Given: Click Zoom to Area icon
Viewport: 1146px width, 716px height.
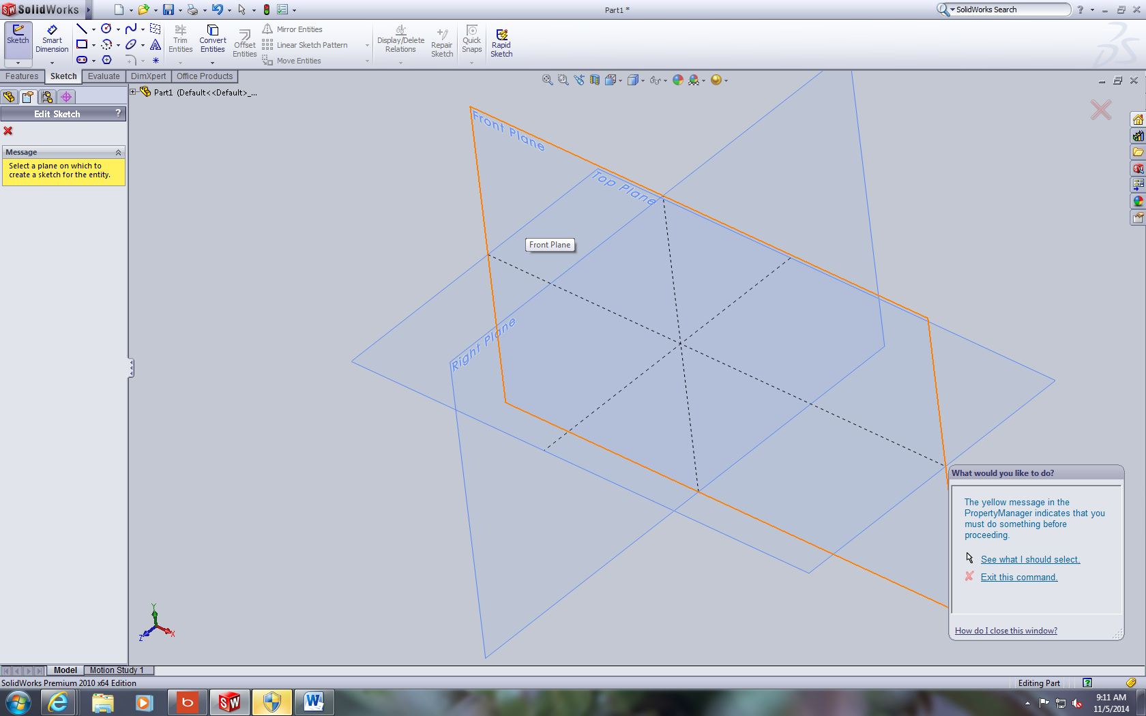Looking at the screenshot, I should pos(563,80).
